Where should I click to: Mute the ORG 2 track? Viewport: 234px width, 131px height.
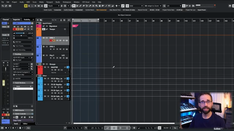(44, 47)
